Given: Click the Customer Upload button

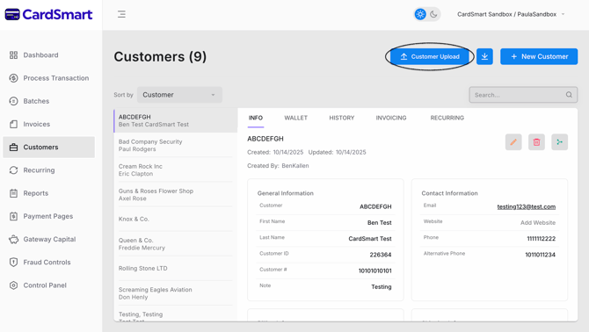Looking at the screenshot, I should pyautogui.click(x=431, y=56).
